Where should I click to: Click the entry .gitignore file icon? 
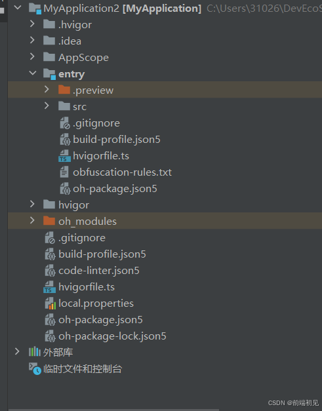pos(65,123)
